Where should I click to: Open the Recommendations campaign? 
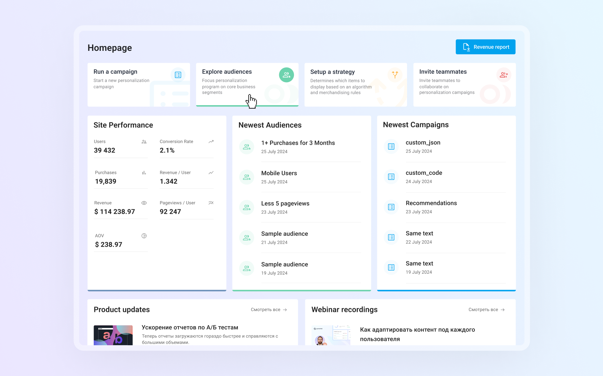pyautogui.click(x=431, y=203)
